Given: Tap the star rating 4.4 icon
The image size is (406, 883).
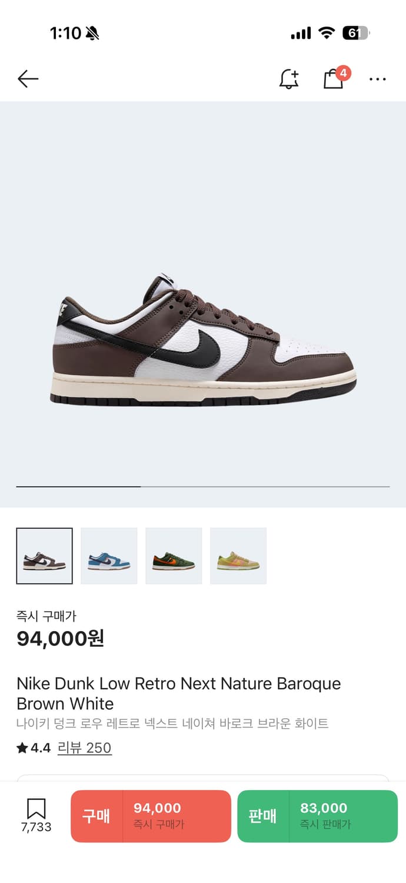Looking at the screenshot, I should coord(22,748).
